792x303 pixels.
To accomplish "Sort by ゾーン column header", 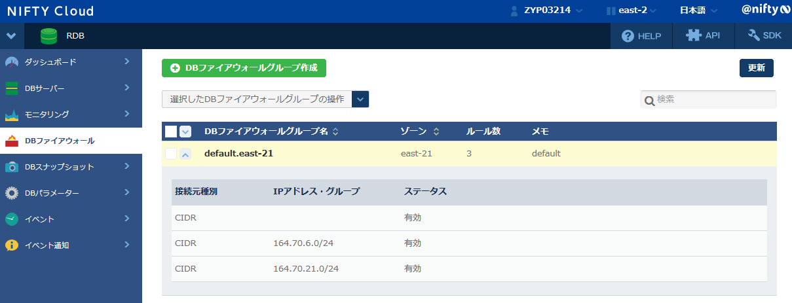I will (420, 132).
